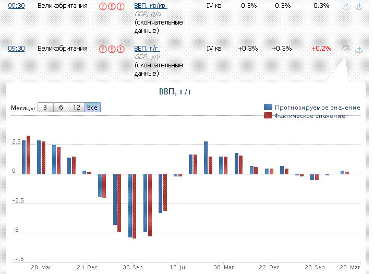Click 28. Sep axis label
The image size is (374, 274).
(x=315, y=268)
